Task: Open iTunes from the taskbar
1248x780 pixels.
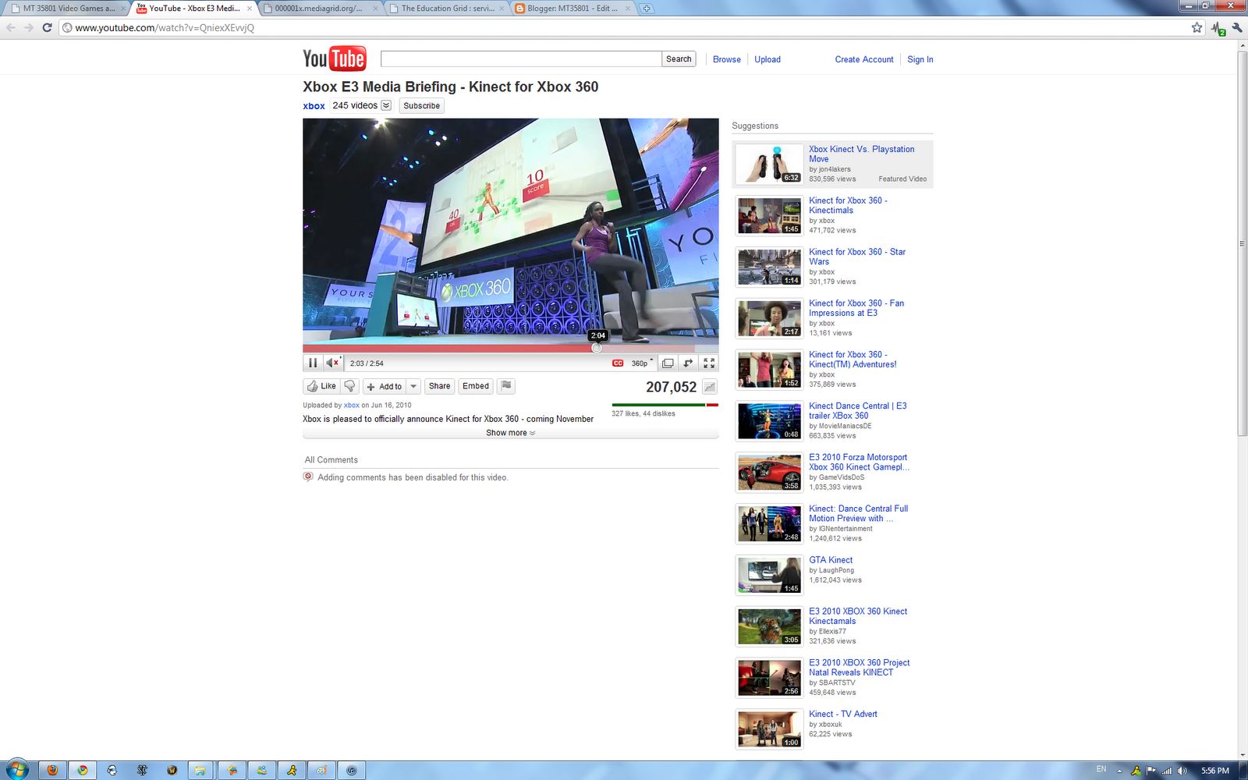Action: [352, 770]
